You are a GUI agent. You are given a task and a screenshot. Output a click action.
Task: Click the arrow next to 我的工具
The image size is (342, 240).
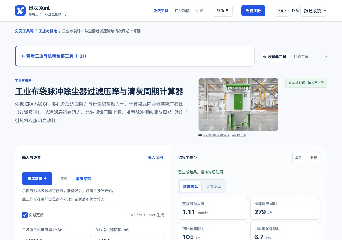325,57
